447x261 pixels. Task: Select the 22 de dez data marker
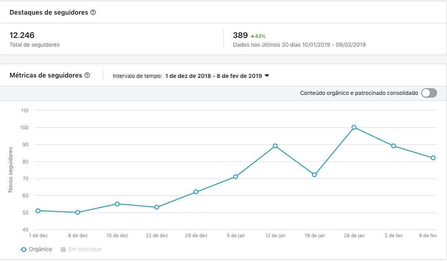[157, 207]
